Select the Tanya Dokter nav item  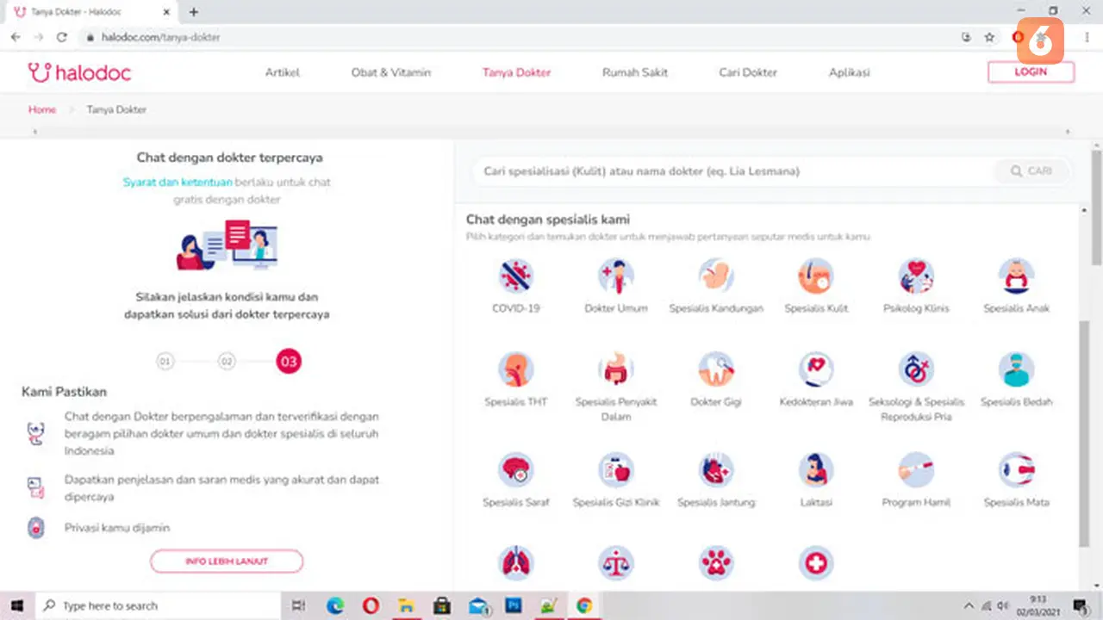[516, 72]
